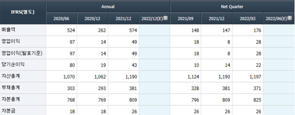Screen dimensions: 295x115
Task: Click 자본금 value 18 for 2020/06
Action: [72, 111]
